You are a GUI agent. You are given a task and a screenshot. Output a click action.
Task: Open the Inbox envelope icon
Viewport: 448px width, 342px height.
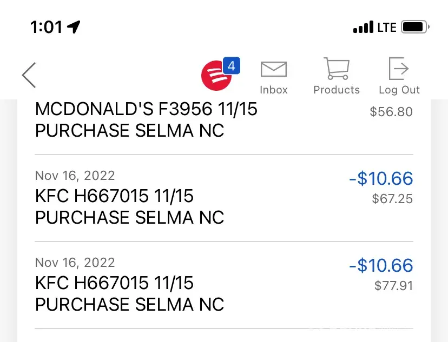(274, 69)
